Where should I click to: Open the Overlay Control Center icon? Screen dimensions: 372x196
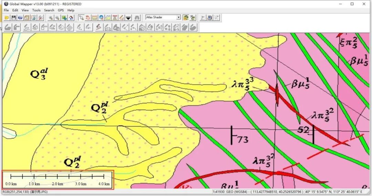(27, 18)
